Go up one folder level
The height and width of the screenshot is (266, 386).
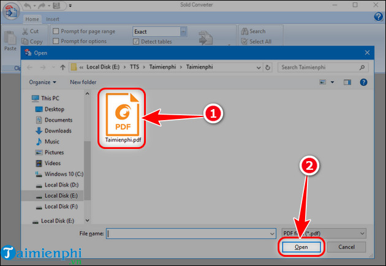point(62,67)
